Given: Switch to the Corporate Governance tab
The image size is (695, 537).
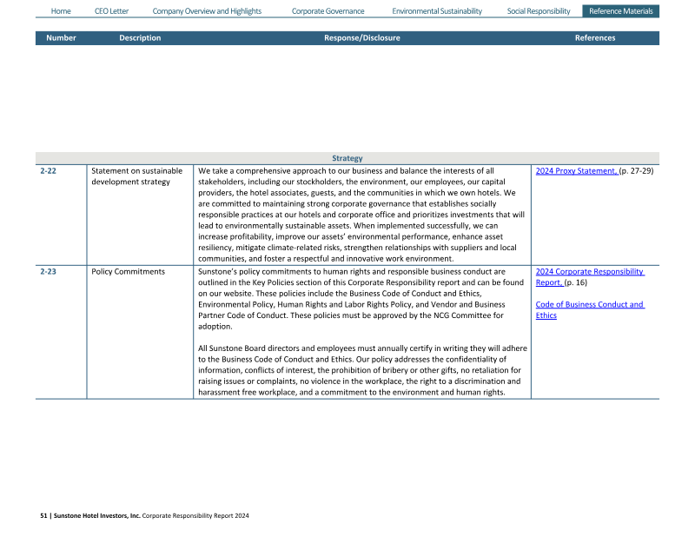Looking at the screenshot, I should [328, 11].
